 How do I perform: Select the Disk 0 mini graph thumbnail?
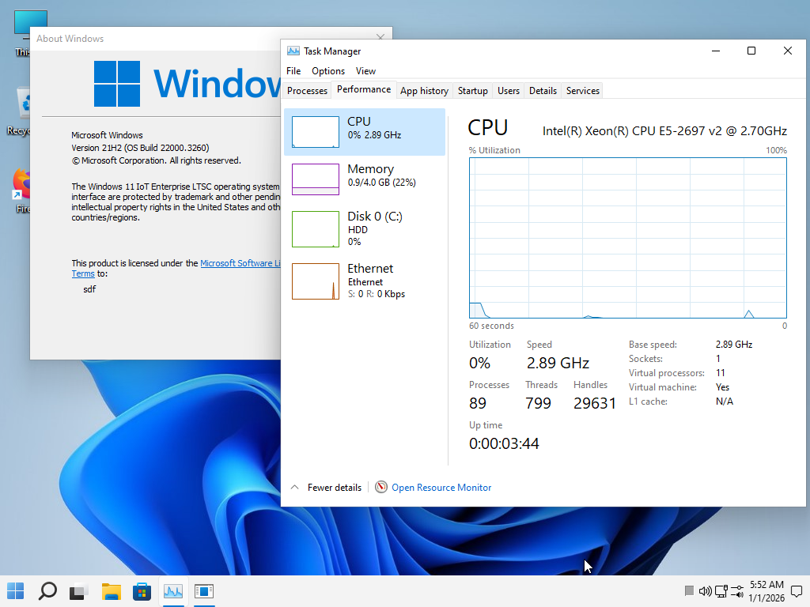316,229
